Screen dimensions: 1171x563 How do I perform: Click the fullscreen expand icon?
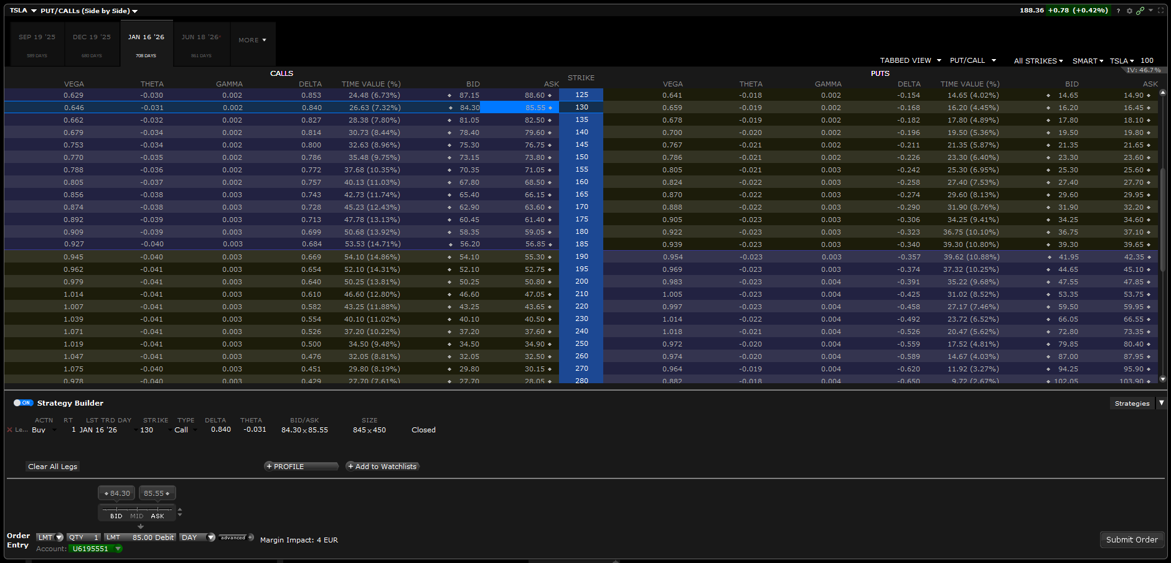[1160, 11]
